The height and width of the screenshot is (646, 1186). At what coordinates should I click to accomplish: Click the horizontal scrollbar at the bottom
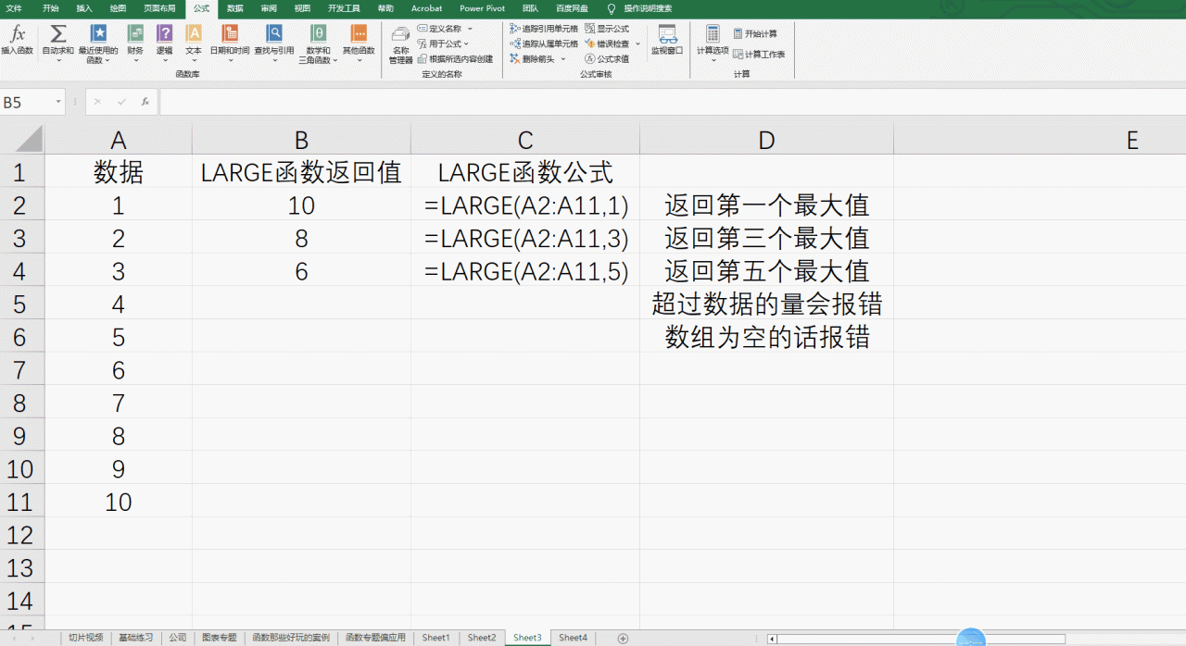(922, 639)
